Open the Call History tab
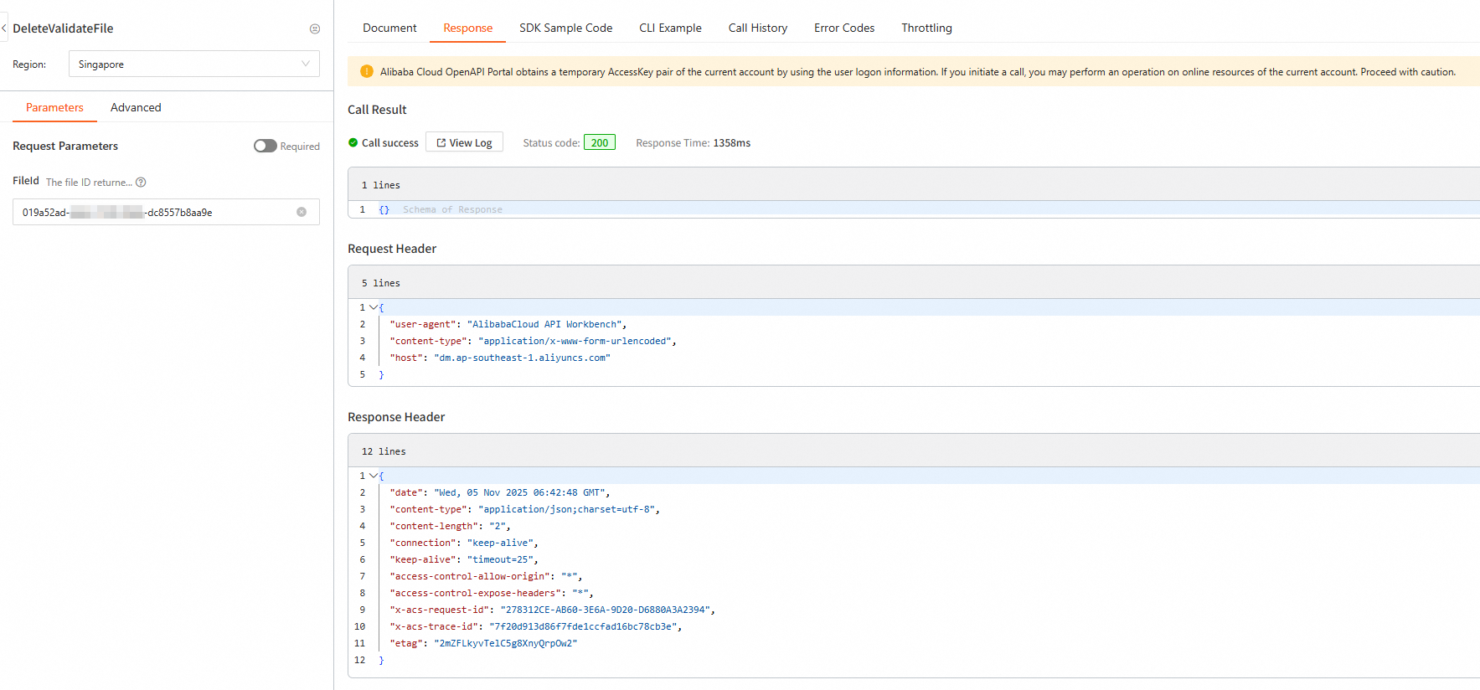 tap(757, 28)
